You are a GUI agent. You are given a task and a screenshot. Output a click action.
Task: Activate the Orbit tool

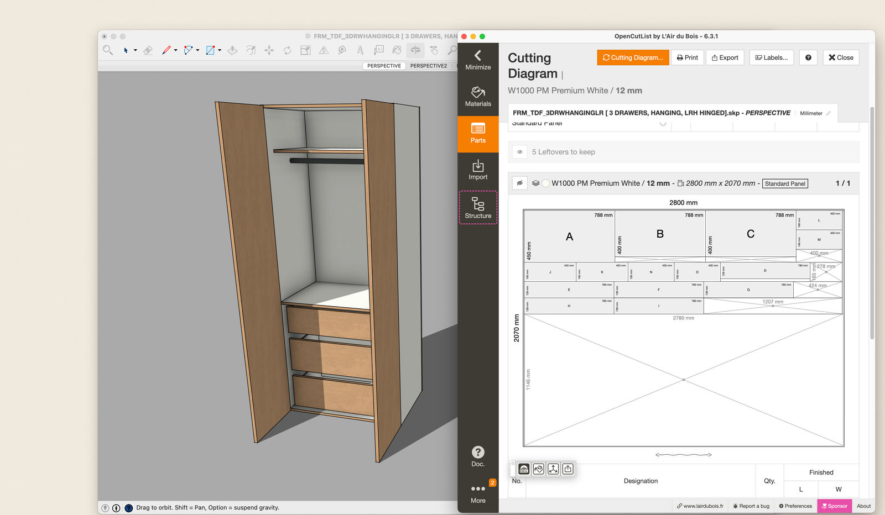tap(415, 50)
